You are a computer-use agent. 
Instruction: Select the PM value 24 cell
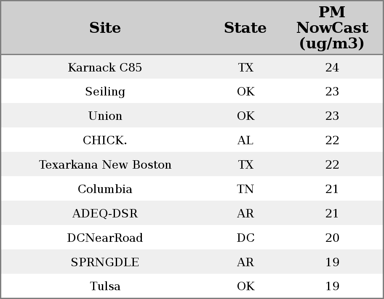(x=332, y=67)
